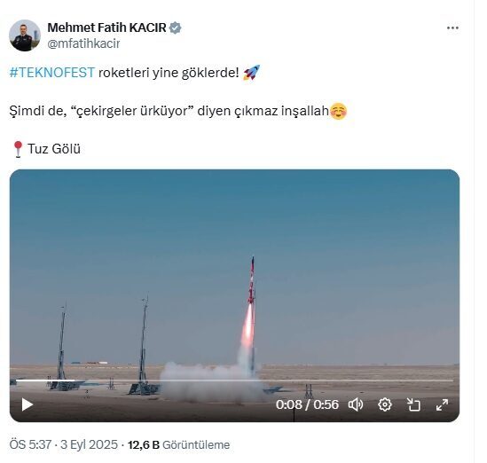Enable picture-in-picture mode for the video
Screen dimensions: 487x463
(x=413, y=404)
